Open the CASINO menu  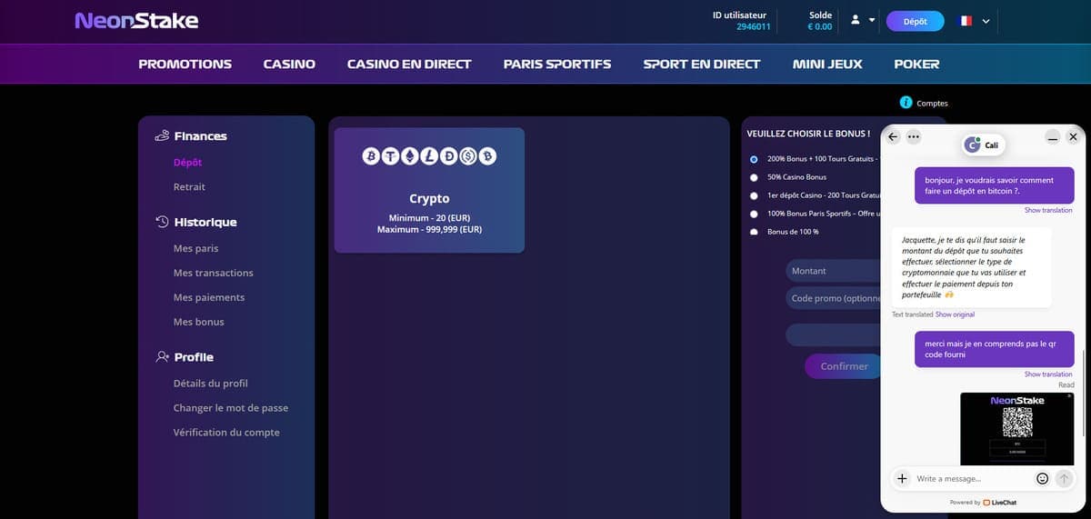[289, 64]
